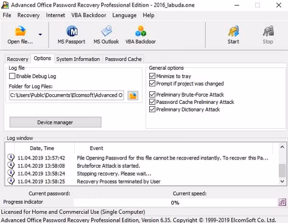This screenshot has width=288, height=223.
Task: Uncheck Preliminary Dictionary Attack
Action: [x=152, y=109]
